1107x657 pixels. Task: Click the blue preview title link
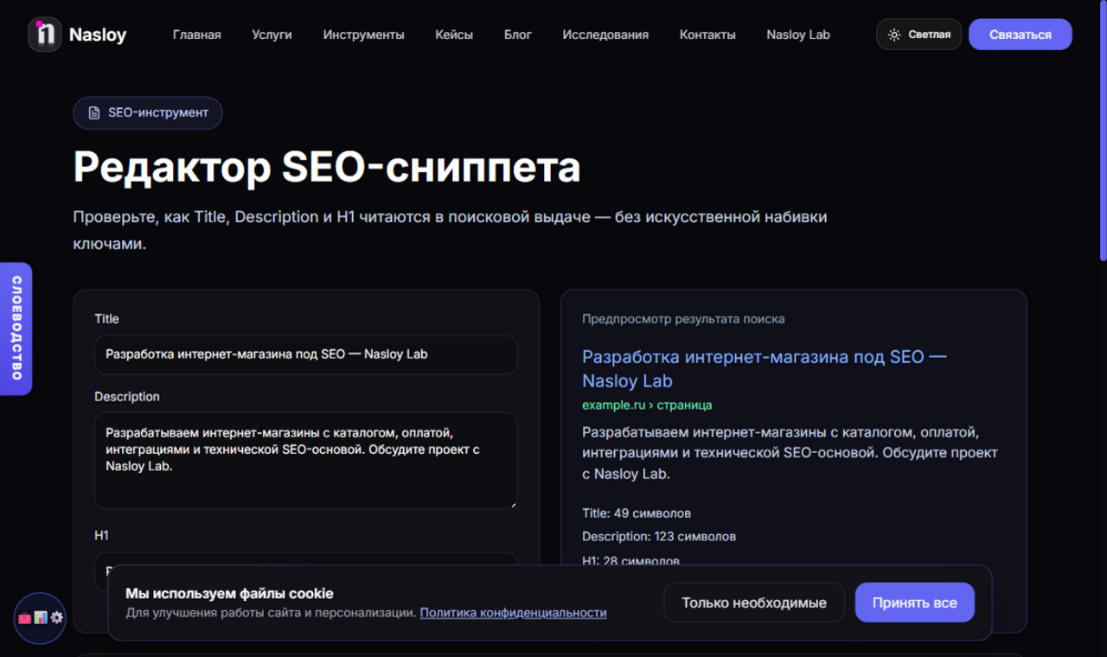point(765,368)
